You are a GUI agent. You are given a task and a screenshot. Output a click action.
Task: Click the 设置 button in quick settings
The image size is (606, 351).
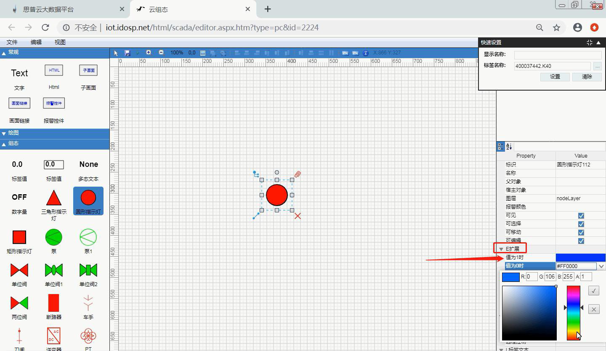tap(555, 77)
